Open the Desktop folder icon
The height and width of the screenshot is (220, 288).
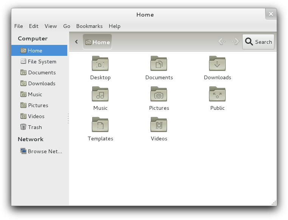(x=100, y=63)
